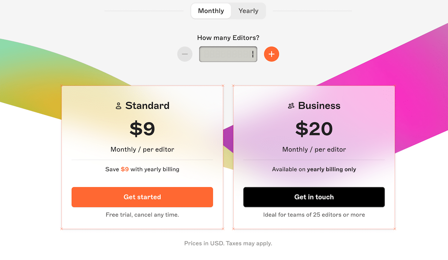Switch to Monthly billing tab
This screenshot has height=260, width=448.
[211, 11]
